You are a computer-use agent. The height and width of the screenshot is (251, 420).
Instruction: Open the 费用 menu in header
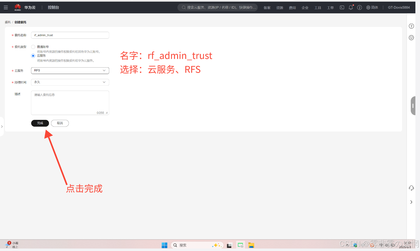coord(292,8)
